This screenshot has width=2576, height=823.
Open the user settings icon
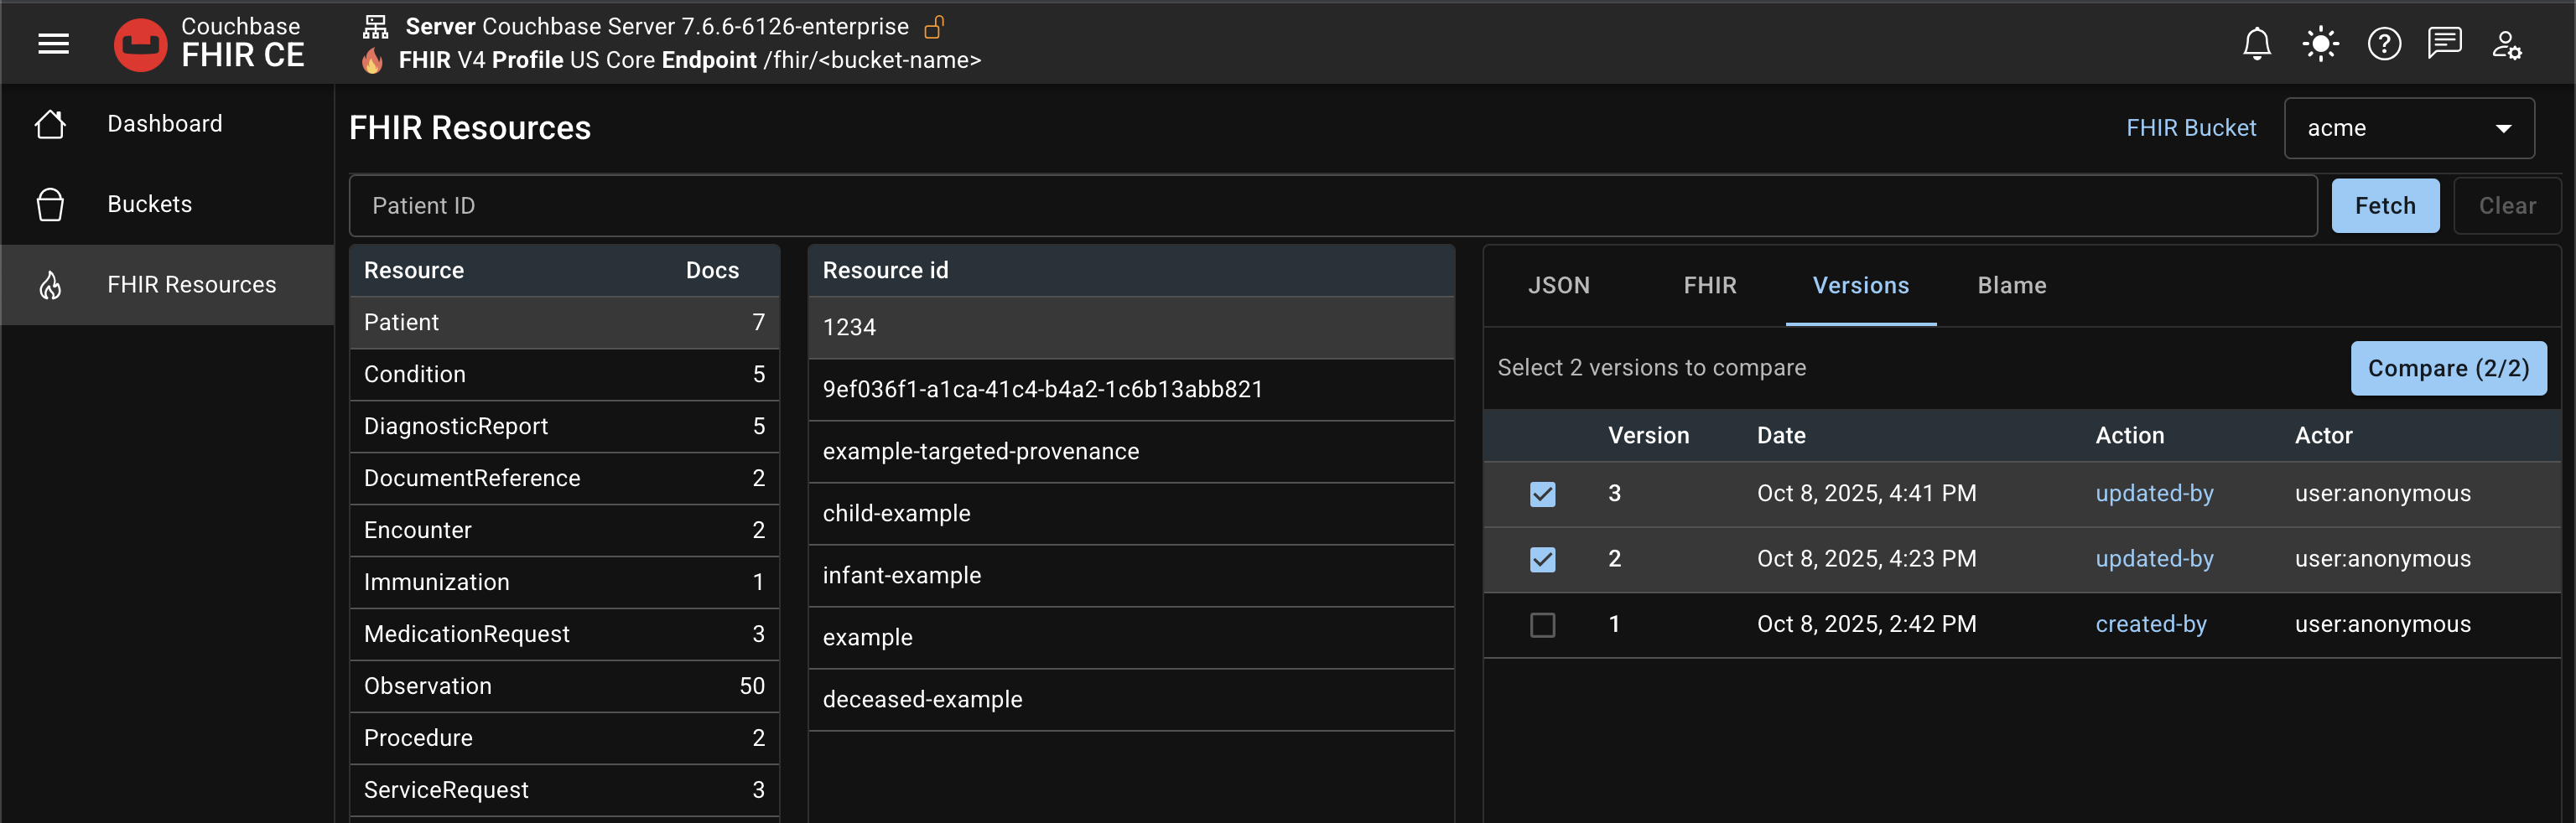click(x=2506, y=44)
